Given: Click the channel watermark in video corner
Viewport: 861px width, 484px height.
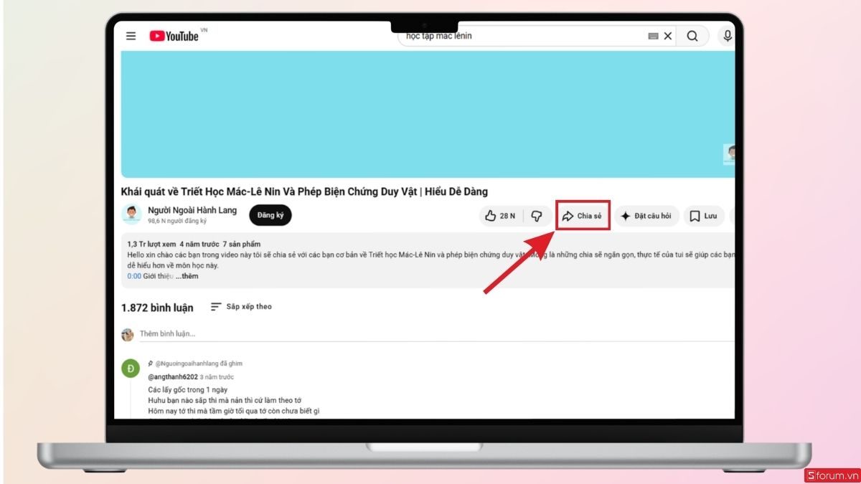Looking at the screenshot, I should [x=729, y=154].
